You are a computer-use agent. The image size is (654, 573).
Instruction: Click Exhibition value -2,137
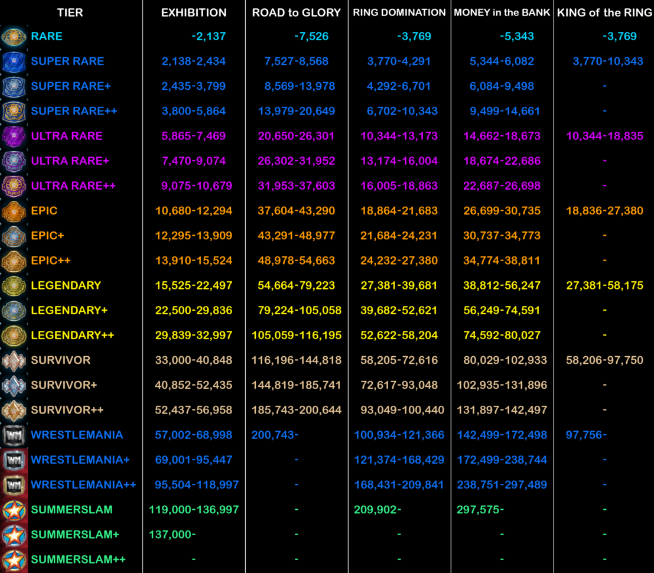point(209,36)
